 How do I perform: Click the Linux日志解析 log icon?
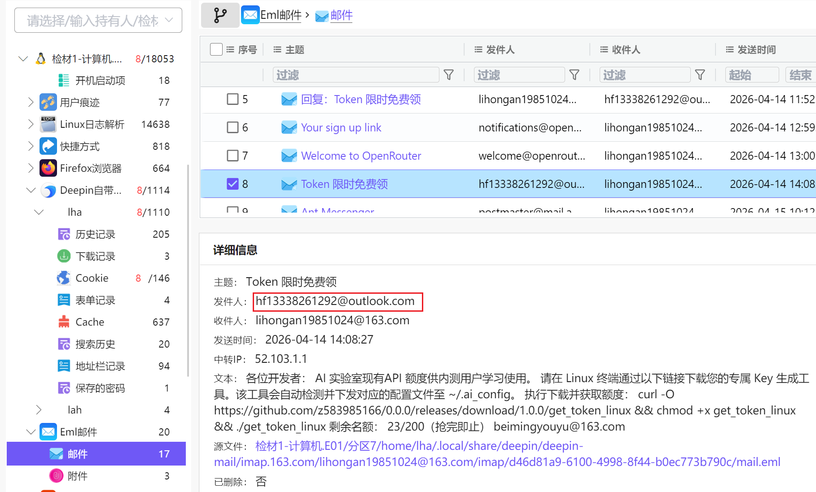click(x=48, y=124)
